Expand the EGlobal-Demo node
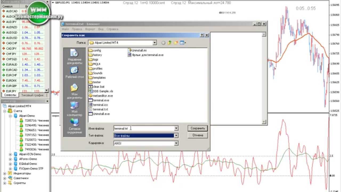 [x=10, y=164]
